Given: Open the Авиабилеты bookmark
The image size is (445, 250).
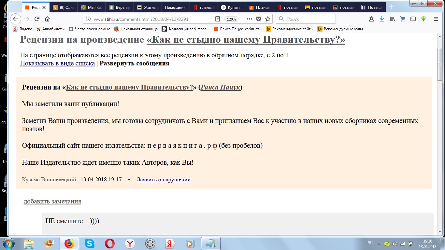Looking at the screenshot, I should (50, 29).
